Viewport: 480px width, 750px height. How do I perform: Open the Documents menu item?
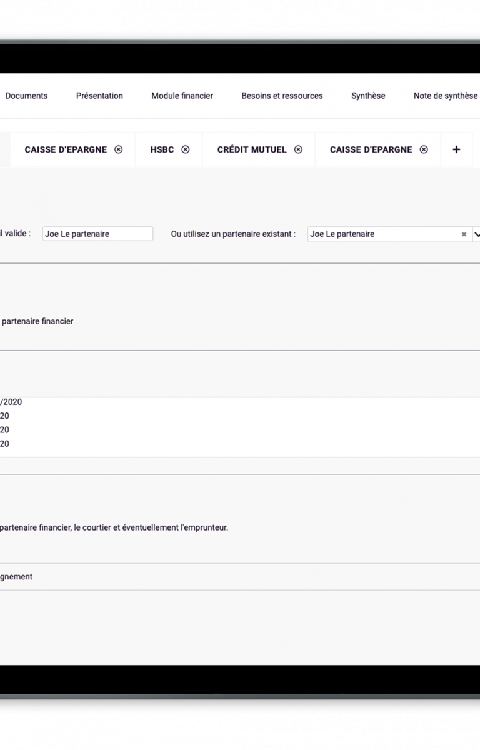26,96
